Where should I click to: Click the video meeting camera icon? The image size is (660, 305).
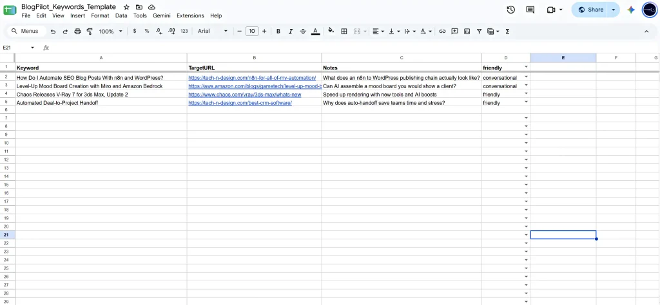pyautogui.click(x=551, y=10)
